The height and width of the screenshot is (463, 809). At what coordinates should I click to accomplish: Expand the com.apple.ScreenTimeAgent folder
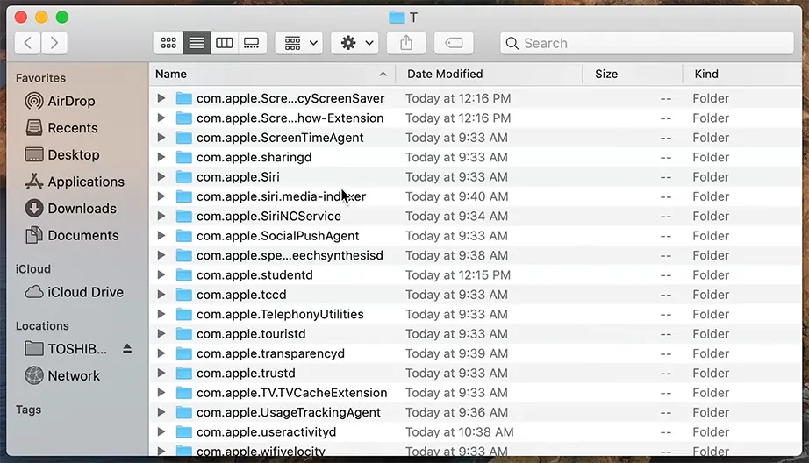[161, 137]
